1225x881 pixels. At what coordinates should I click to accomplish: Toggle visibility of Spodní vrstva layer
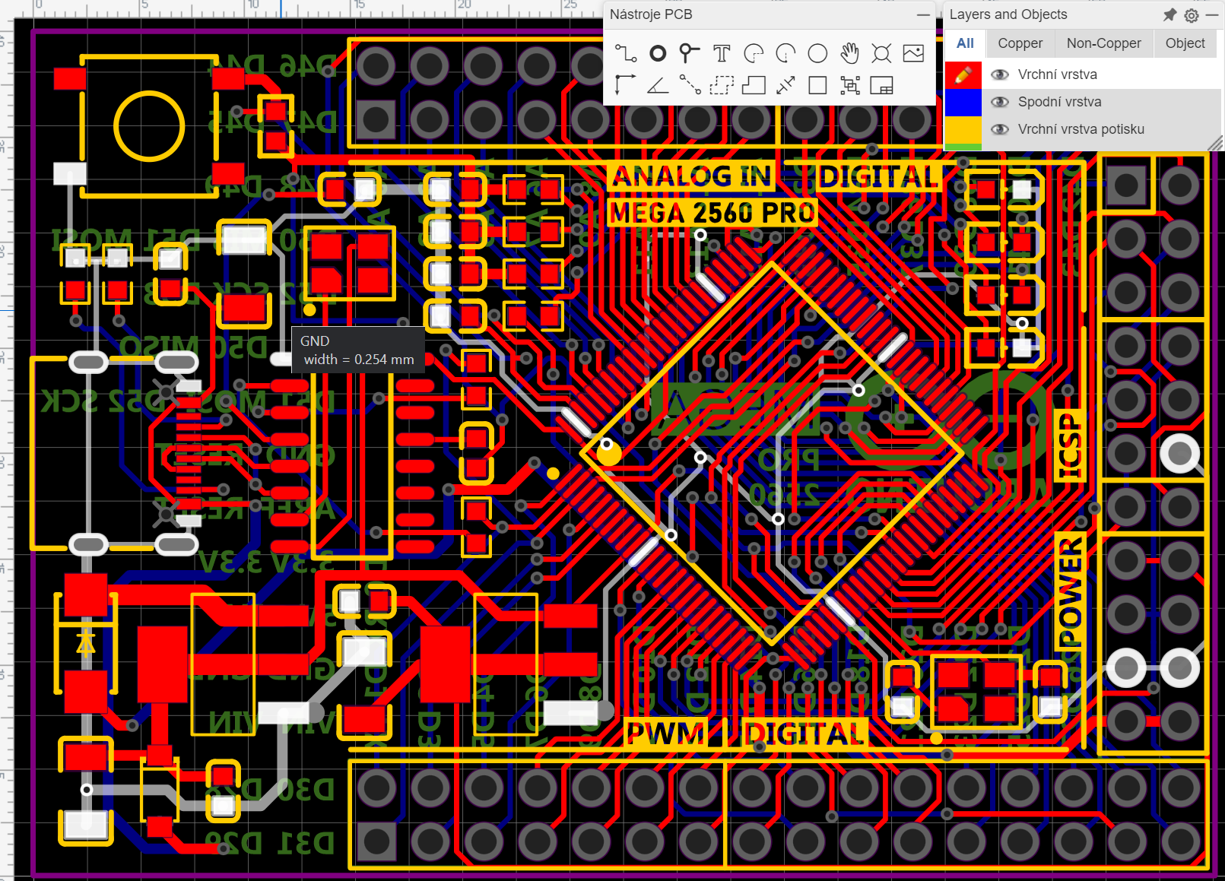coord(1000,102)
